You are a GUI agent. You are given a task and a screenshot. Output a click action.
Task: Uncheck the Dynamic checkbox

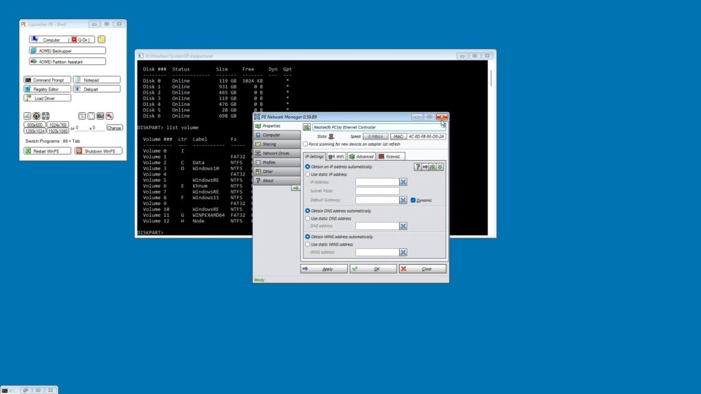(413, 200)
